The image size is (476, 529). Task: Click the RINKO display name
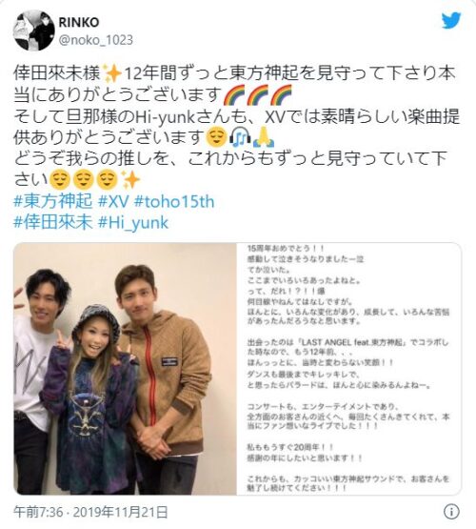[79, 22]
